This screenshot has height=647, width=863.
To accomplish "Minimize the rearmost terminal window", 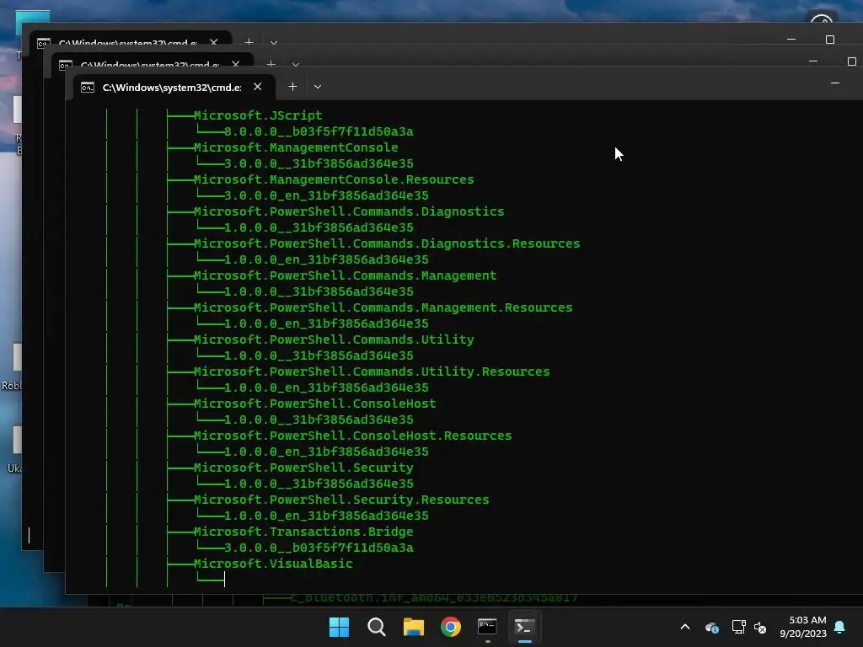I will tap(791, 39).
